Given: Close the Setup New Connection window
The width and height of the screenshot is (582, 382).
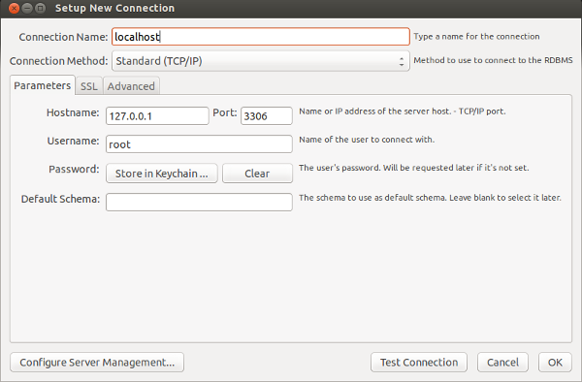Looking at the screenshot, I should pos(15,8).
